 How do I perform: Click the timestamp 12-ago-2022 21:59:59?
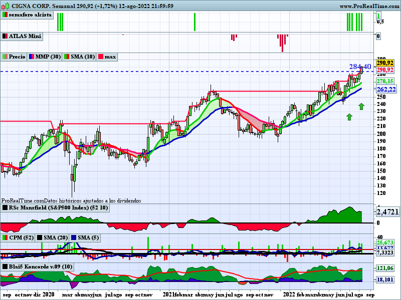coord(146,6)
